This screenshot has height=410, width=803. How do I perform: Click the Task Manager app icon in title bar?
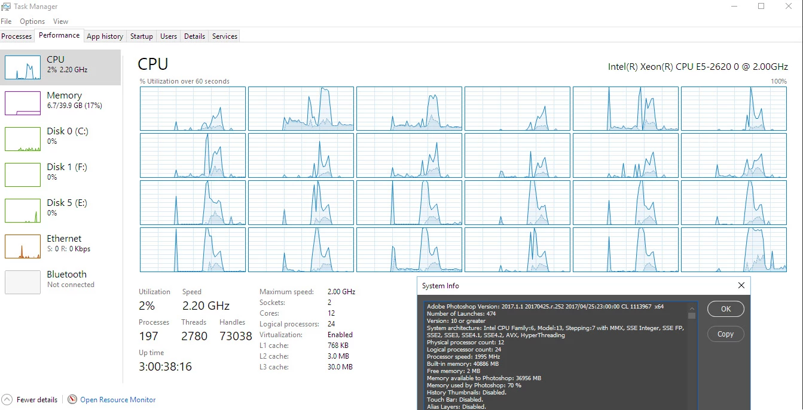7,7
